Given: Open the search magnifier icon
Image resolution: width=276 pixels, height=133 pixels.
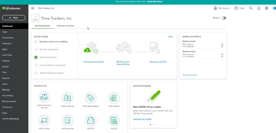Looking at the screenshot, I should click(251, 8).
